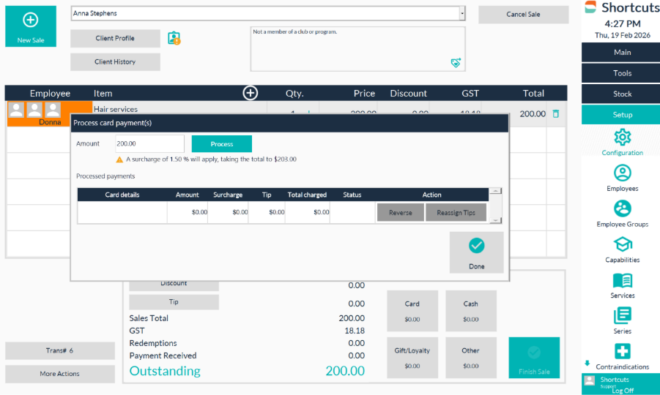660x395 pixels.
Task: Open the client alert badge icon
Action: click(x=174, y=38)
